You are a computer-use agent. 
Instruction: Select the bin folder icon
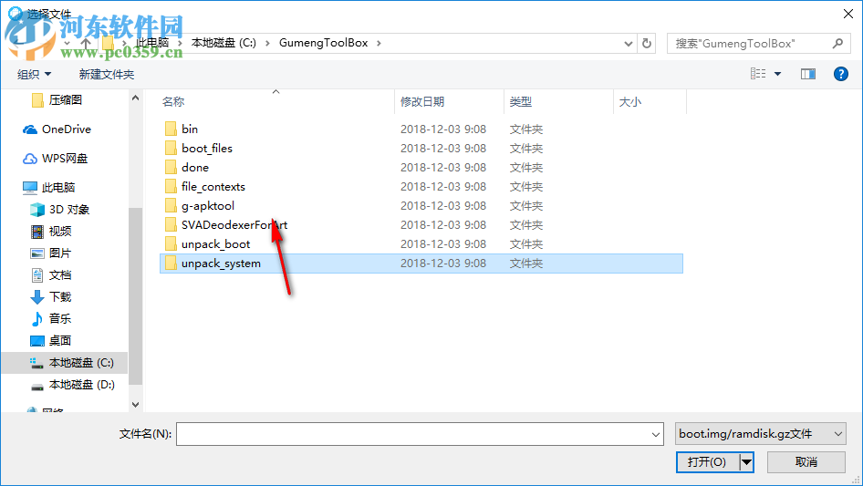(x=171, y=129)
